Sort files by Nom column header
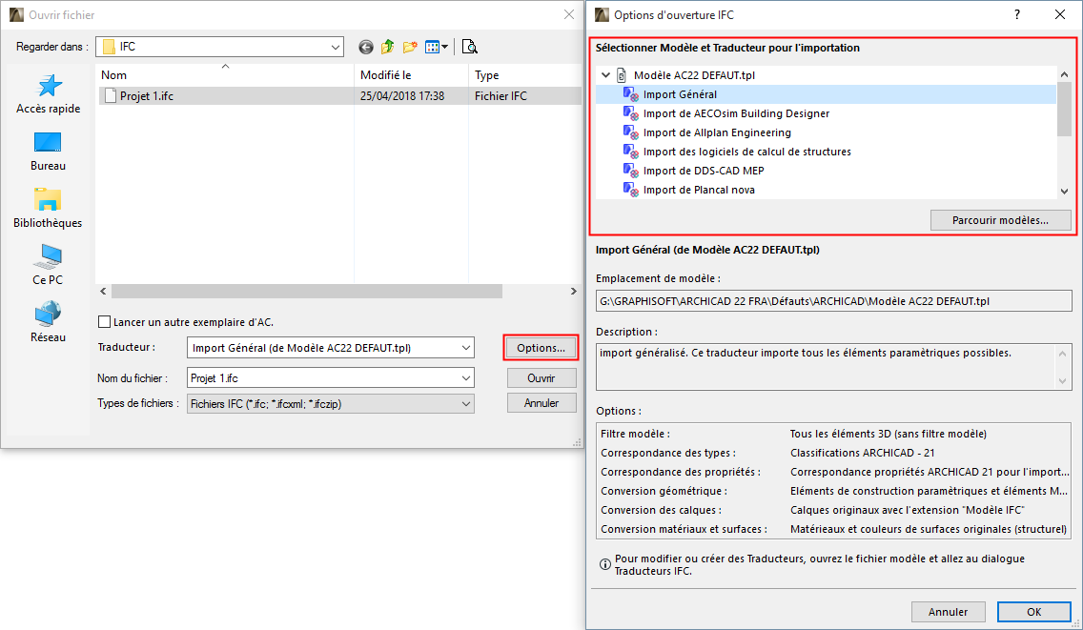 tap(224, 74)
